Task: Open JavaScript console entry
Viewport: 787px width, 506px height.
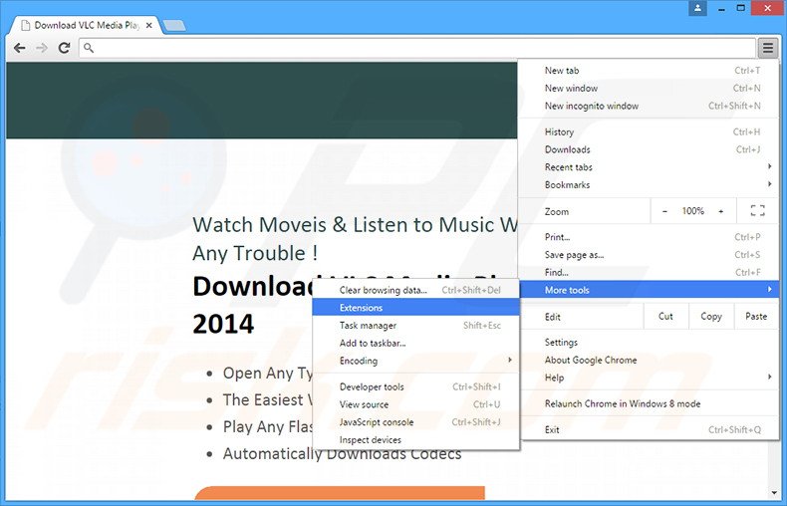Action: [415, 422]
